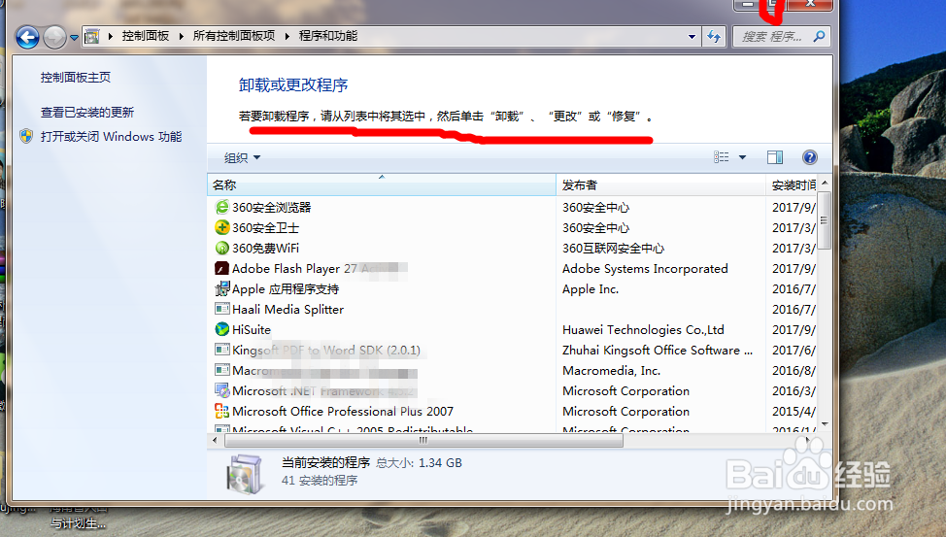This screenshot has height=537, width=946.
Task: Sort by 名称 column header
Action: pyautogui.click(x=382, y=185)
